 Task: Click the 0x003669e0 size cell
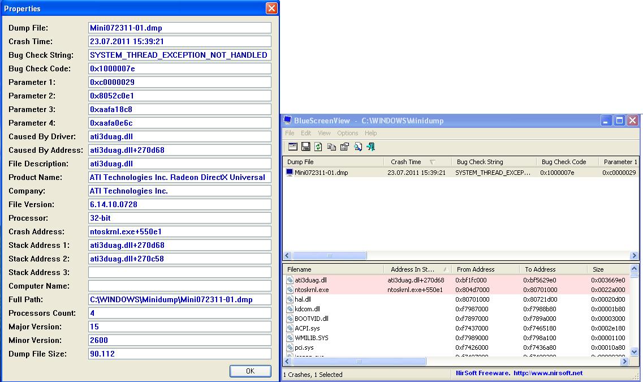point(608,280)
